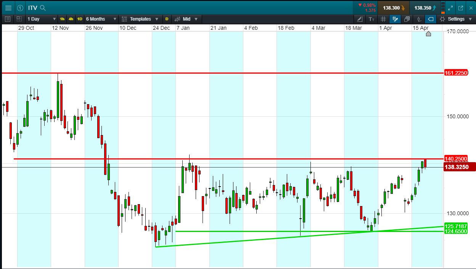Click the yellow D default template button

[167, 19]
